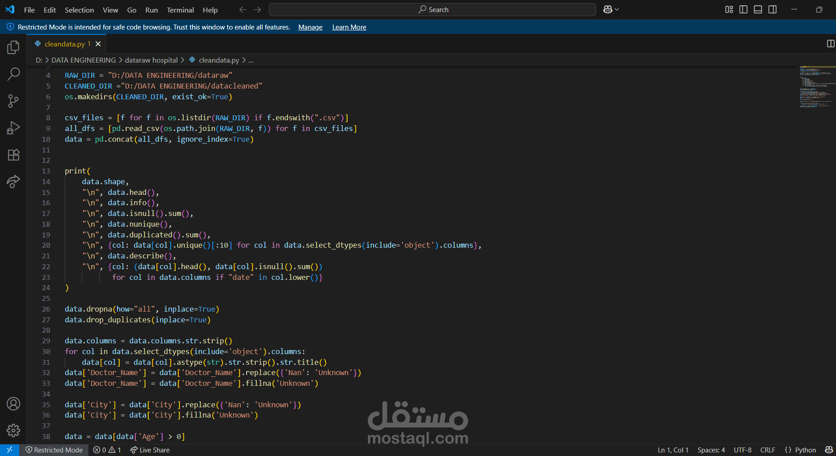
Task: Start Live Share from status bar
Action: point(150,450)
